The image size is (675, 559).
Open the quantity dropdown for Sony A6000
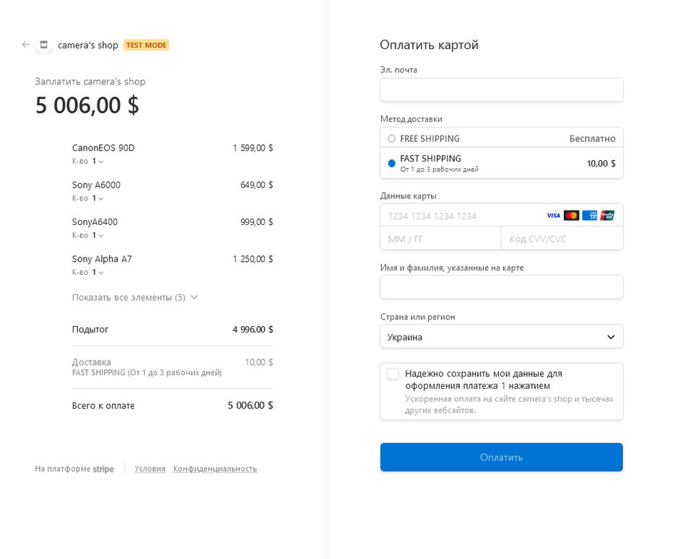point(97,198)
